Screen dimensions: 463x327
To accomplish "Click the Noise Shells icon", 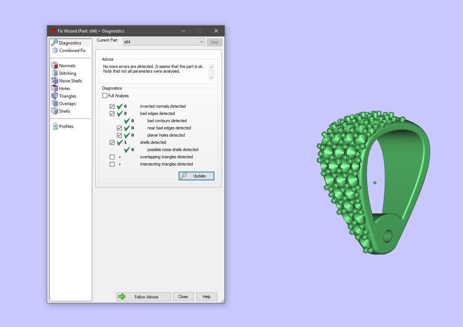I will pos(54,81).
